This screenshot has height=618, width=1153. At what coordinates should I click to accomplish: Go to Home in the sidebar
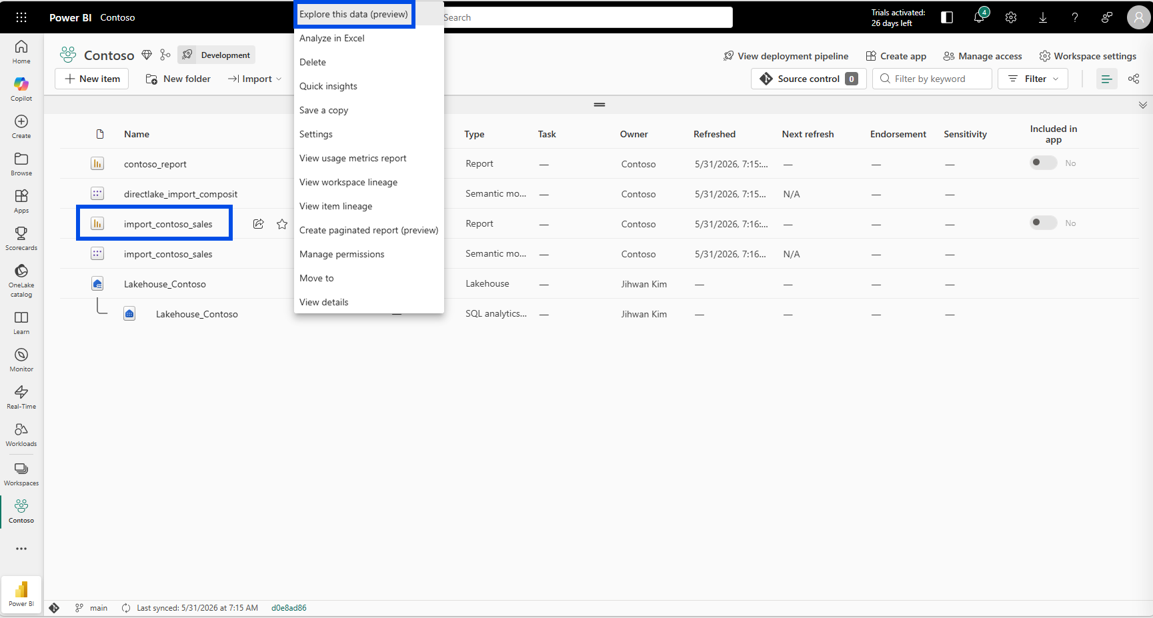pyautogui.click(x=21, y=51)
